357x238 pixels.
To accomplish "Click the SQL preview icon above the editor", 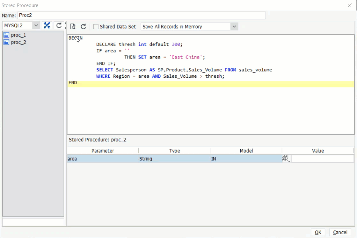I will [73, 27].
